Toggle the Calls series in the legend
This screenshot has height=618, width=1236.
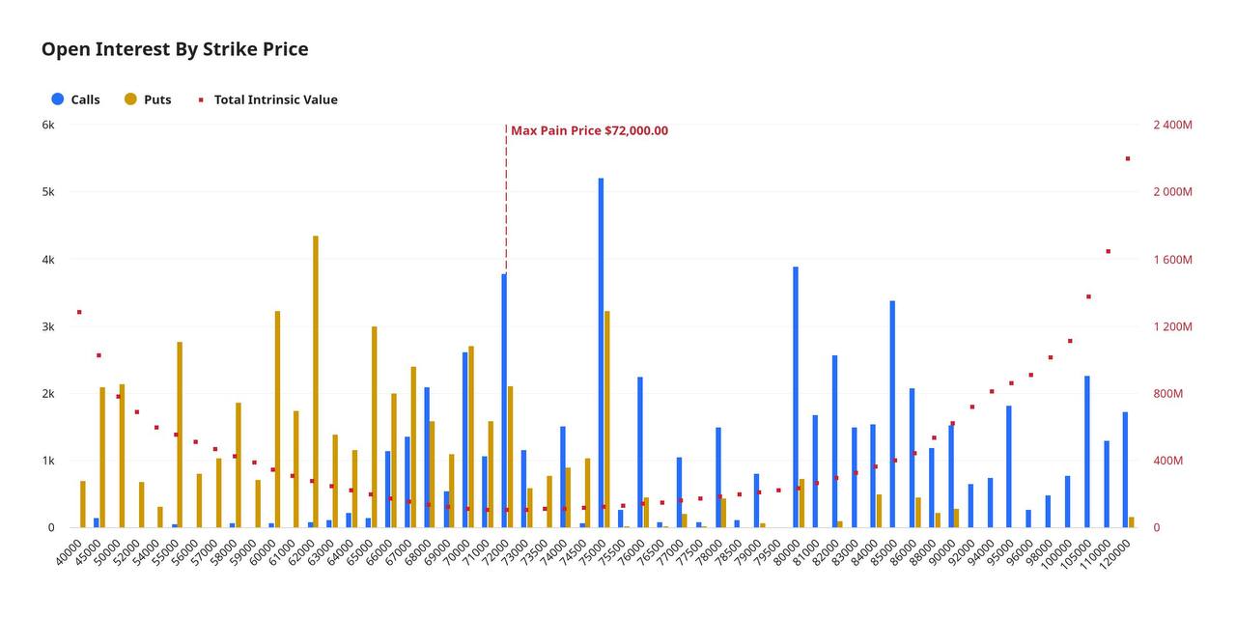pos(85,99)
